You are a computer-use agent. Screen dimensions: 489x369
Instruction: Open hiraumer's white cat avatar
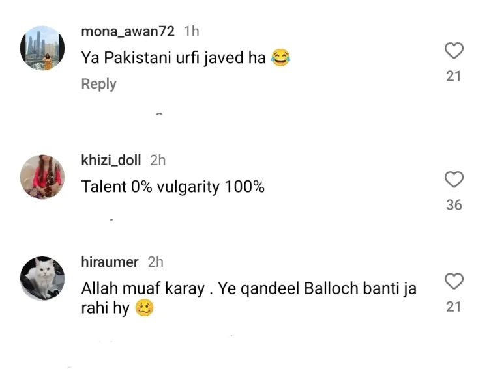click(42, 279)
